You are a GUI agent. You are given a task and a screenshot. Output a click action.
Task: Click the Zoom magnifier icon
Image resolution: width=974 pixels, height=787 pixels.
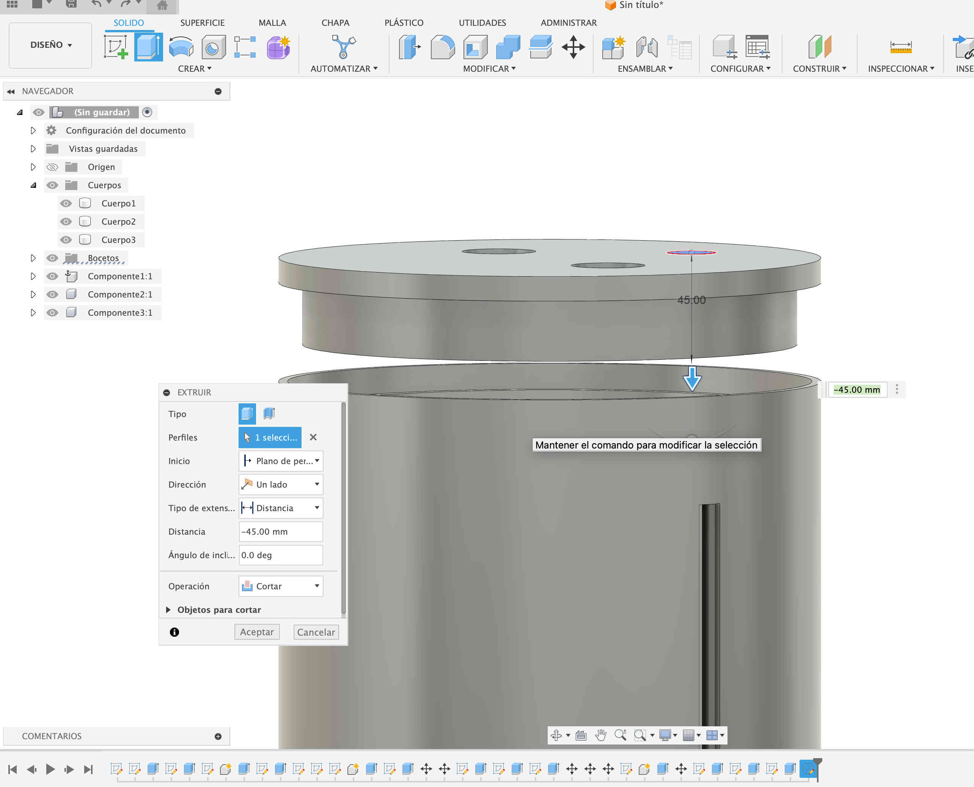(620, 735)
